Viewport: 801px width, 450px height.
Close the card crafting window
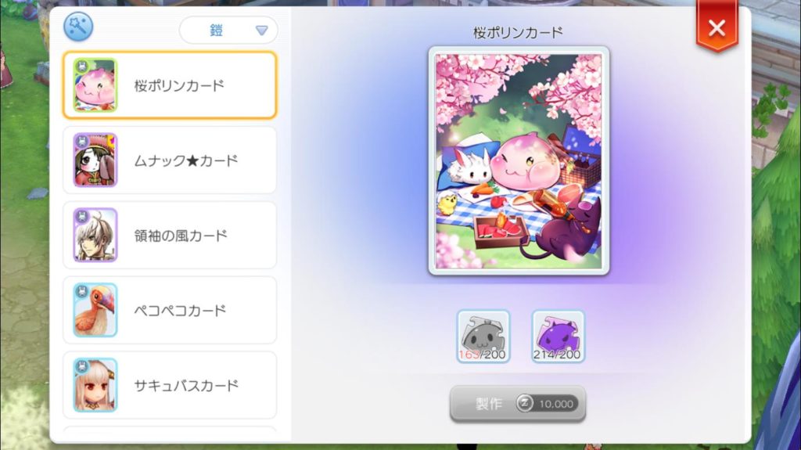(x=717, y=27)
